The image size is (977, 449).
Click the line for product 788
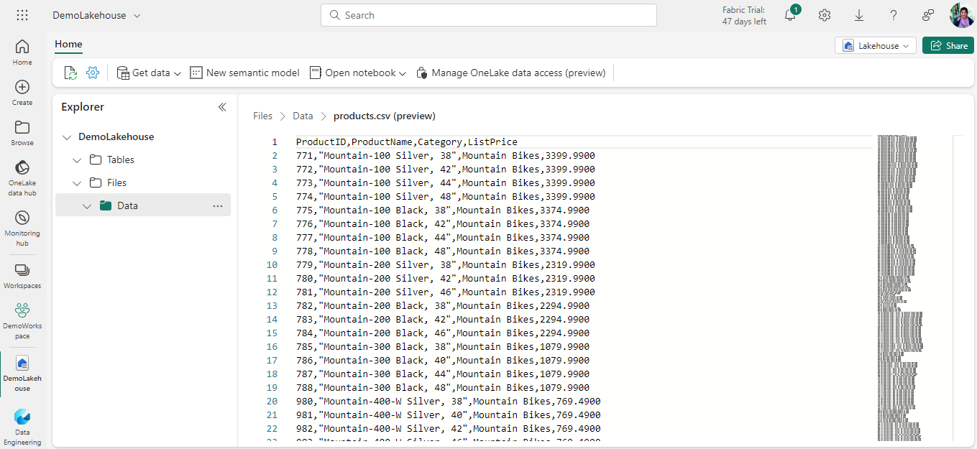[443, 388]
